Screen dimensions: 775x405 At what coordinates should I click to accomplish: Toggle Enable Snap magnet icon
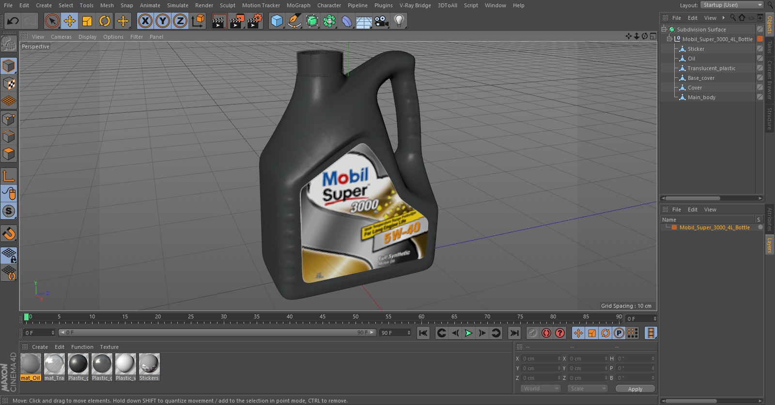tap(9, 234)
